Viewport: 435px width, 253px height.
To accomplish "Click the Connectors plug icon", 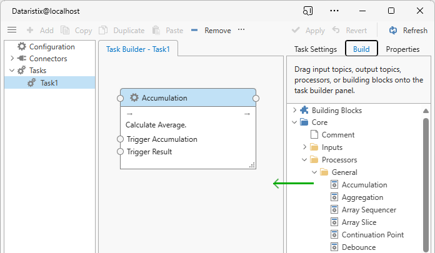I will click(x=22, y=59).
